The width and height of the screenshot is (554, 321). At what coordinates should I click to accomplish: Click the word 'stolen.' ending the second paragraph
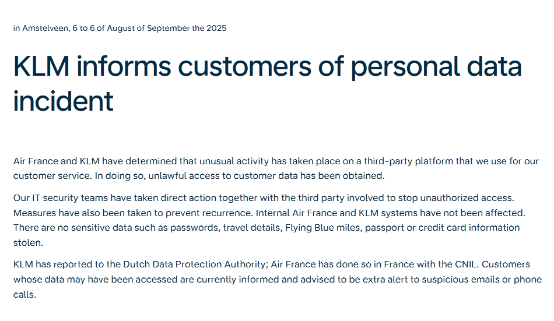(28, 242)
